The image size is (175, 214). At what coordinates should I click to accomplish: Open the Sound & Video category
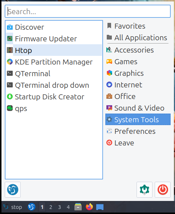138,108
